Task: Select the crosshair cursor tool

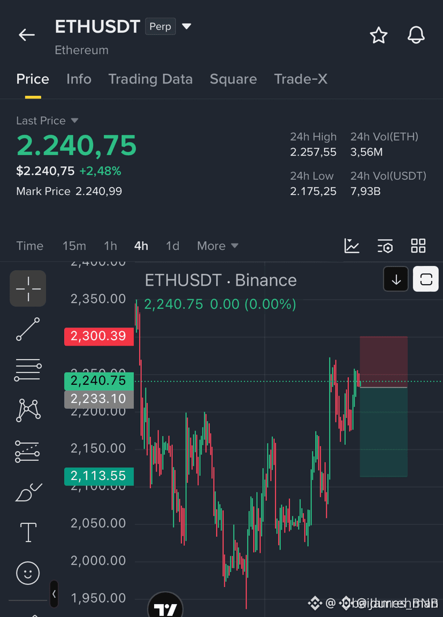Action: coord(28,288)
